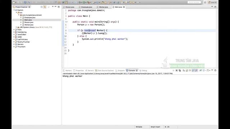
Task: Select the ThucHanh project
Action: coord(22,47)
